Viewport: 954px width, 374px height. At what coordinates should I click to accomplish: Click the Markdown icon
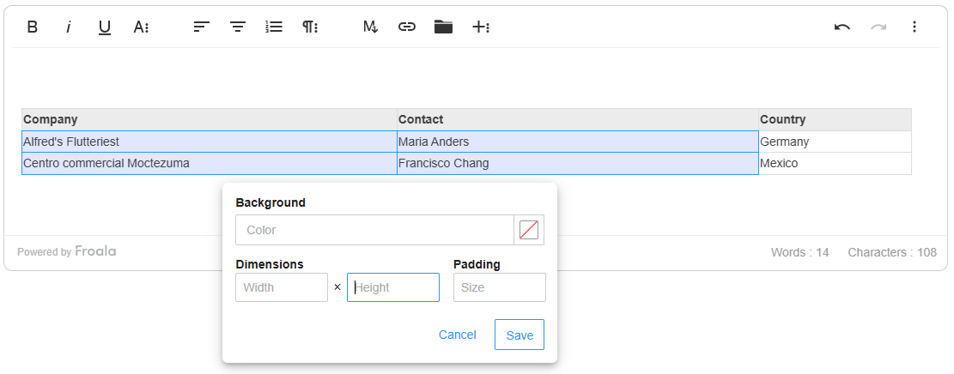pos(370,27)
